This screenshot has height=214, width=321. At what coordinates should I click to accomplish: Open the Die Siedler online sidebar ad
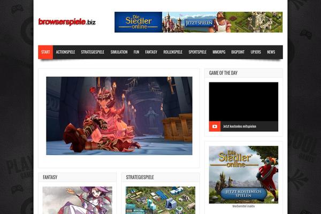coord(243,175)
